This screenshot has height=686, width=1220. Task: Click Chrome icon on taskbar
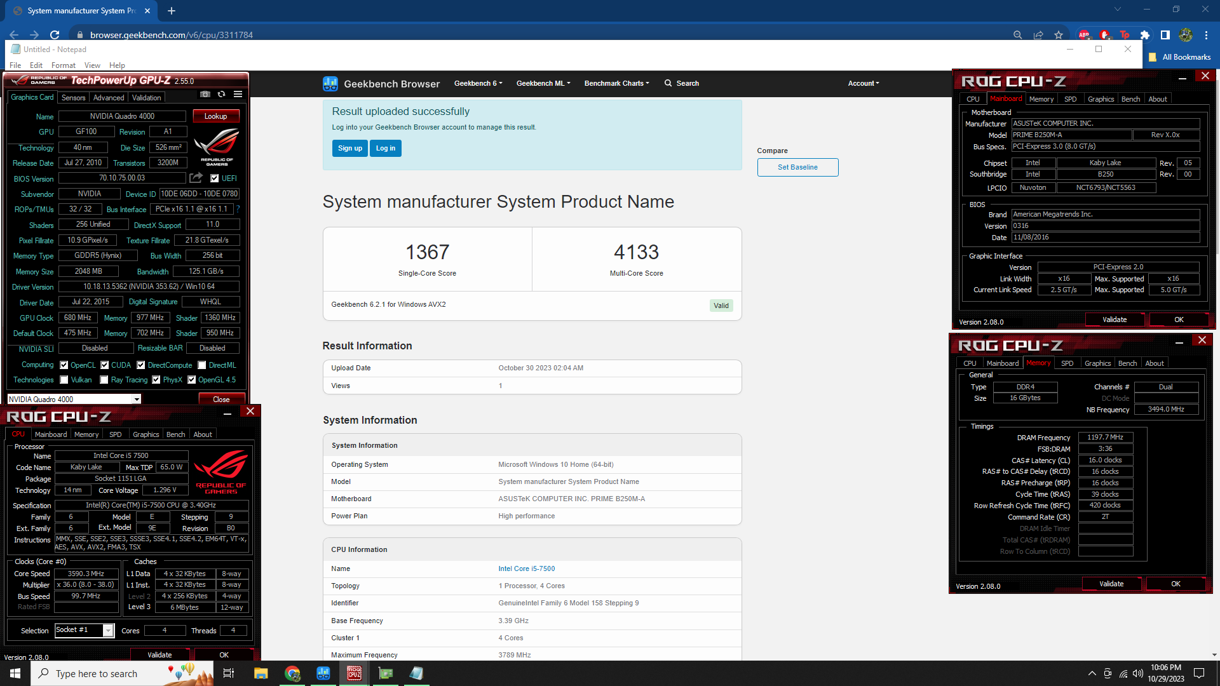coord(292,673)
